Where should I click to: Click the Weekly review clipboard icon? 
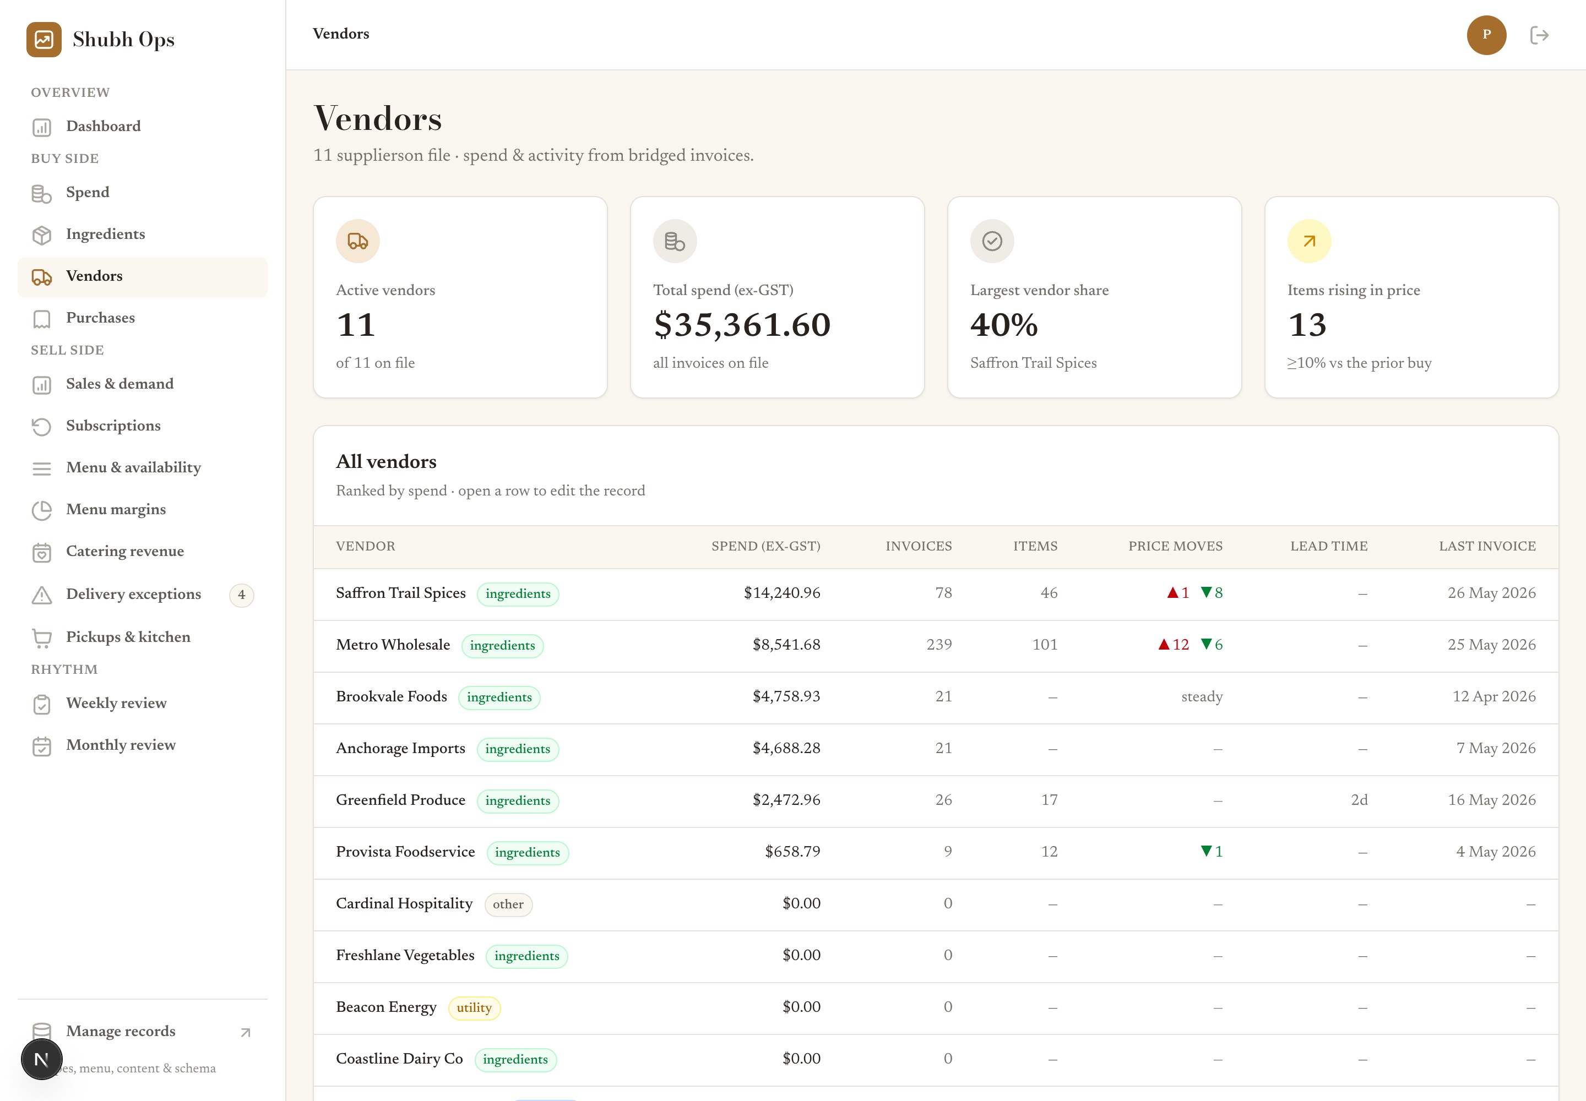42,704
